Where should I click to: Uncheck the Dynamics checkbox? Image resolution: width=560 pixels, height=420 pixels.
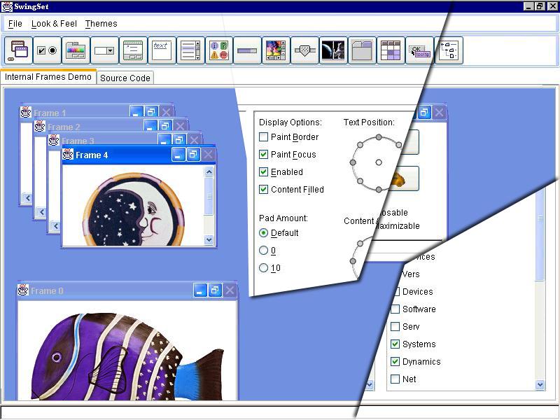[x=395, y=362]
